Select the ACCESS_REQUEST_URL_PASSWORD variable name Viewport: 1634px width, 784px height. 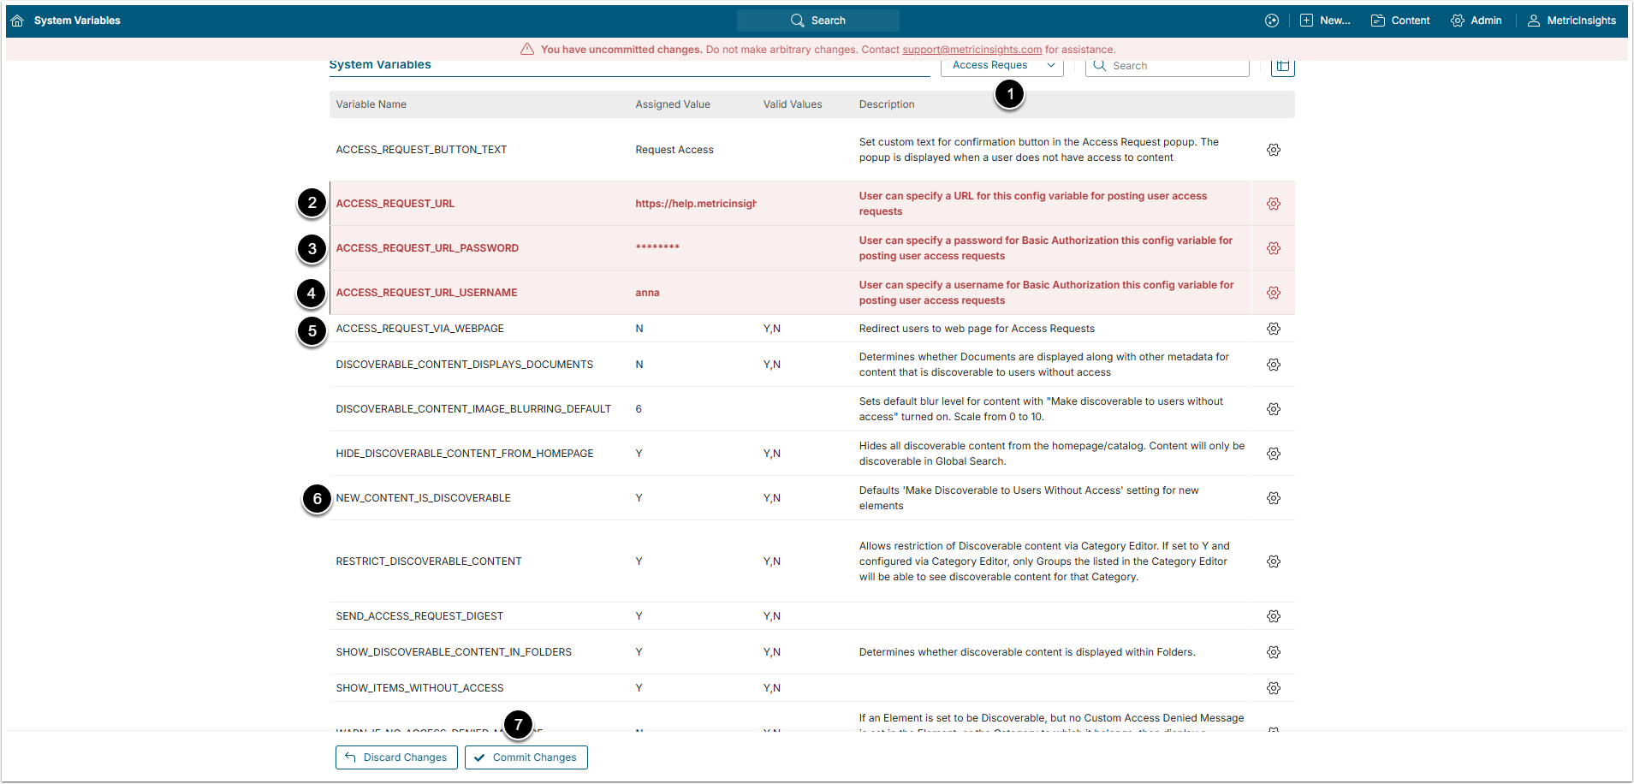coord(427,248)
